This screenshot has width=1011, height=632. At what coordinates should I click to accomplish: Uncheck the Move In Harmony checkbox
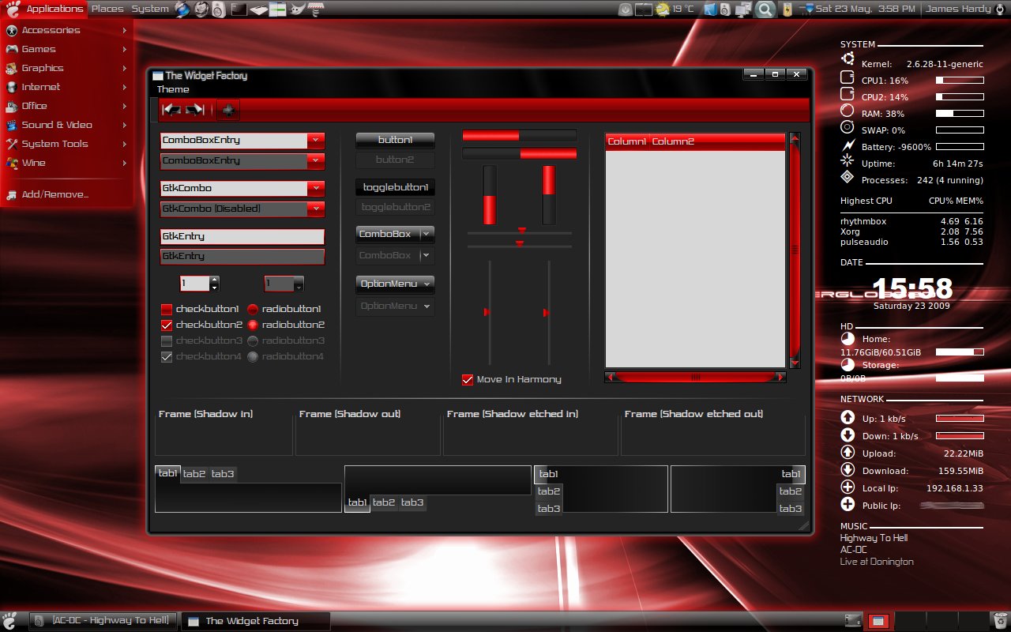pyautogui.click(x=468, y=379)
